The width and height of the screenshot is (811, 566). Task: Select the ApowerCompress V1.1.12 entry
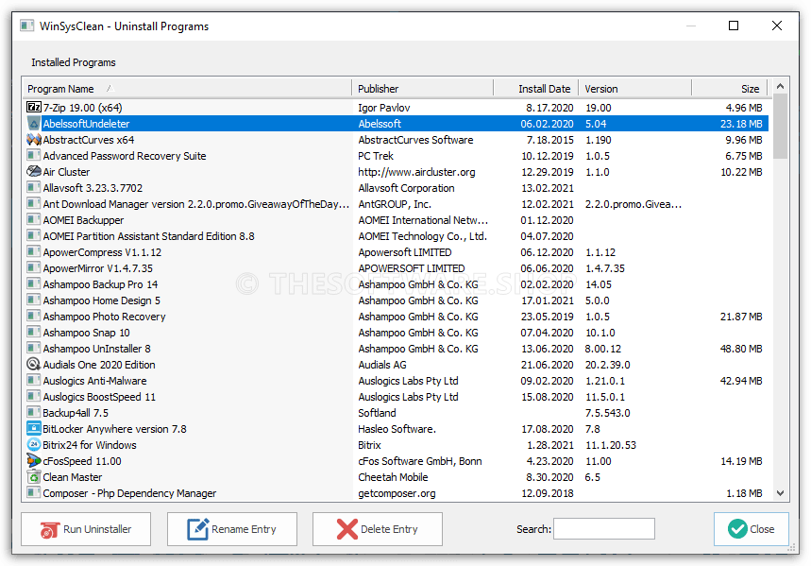click(397, 251)
